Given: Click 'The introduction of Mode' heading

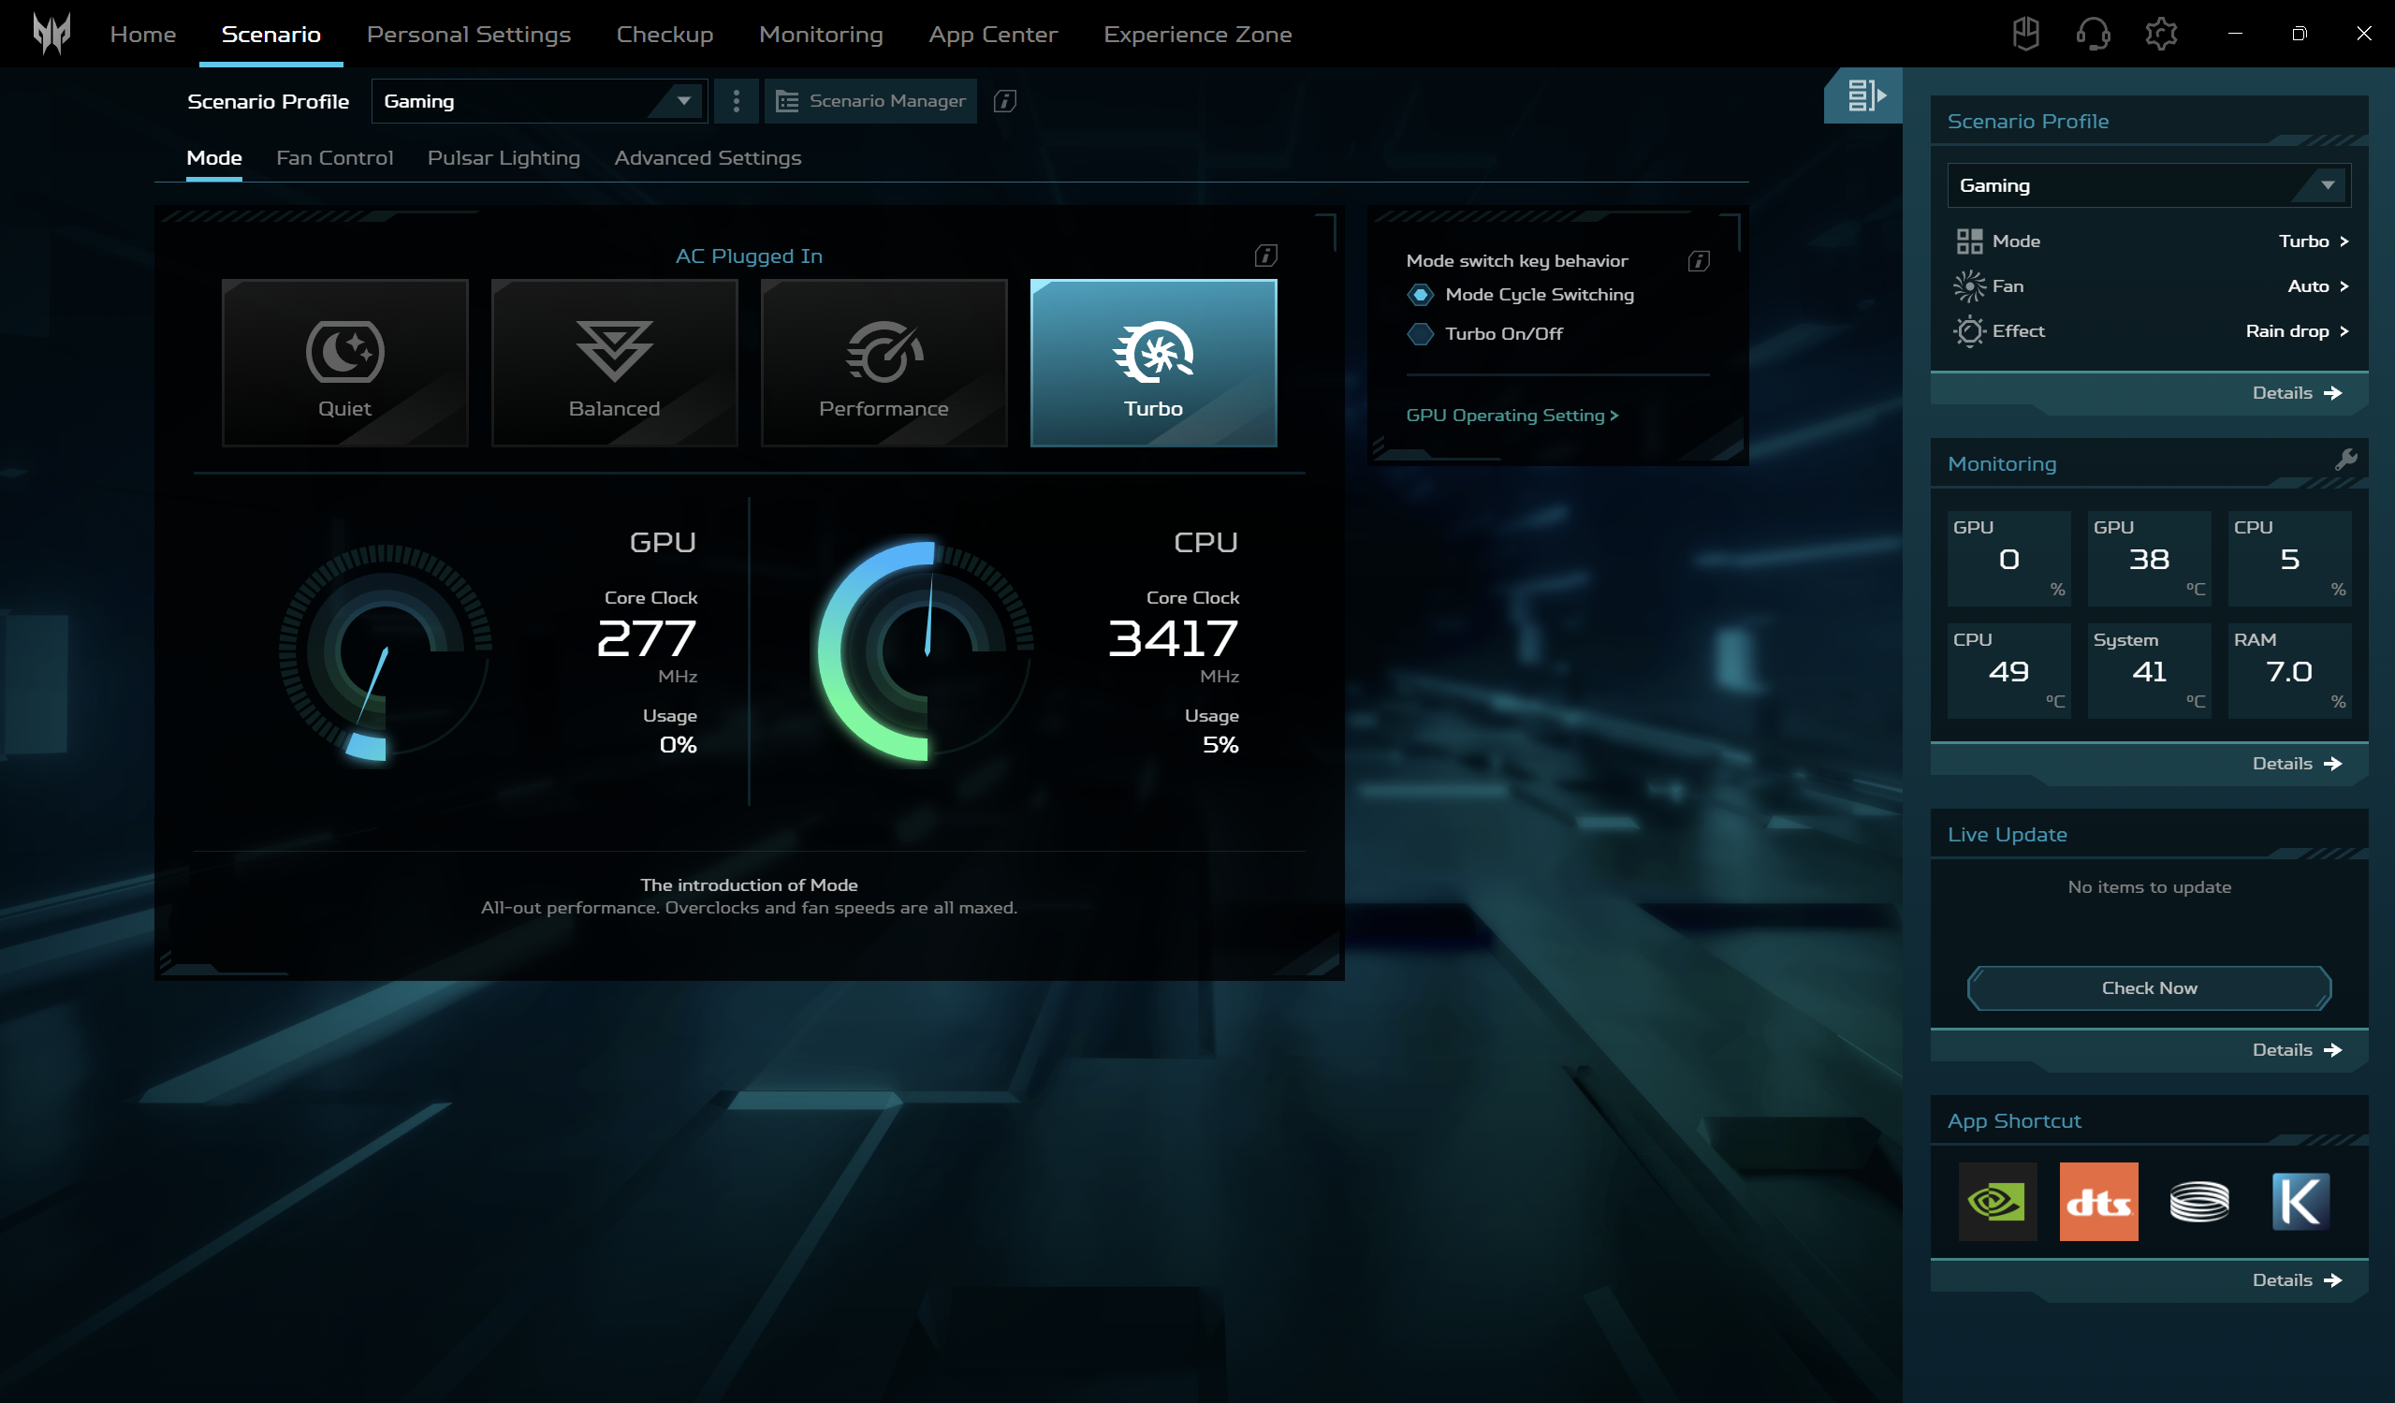Looking at the screenshot, I should point(749,885).
